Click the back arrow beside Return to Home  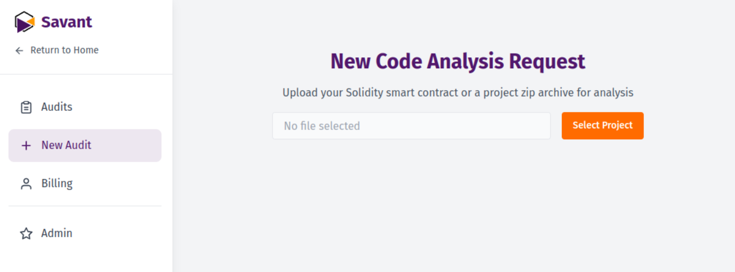click(20, 51)
